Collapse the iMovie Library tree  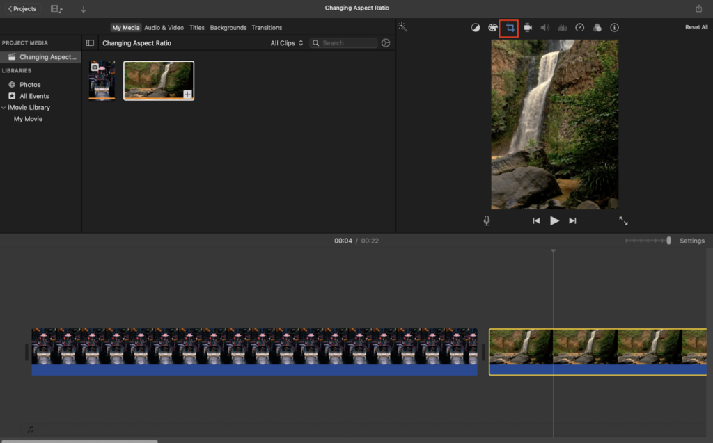[x=3, y=108]
